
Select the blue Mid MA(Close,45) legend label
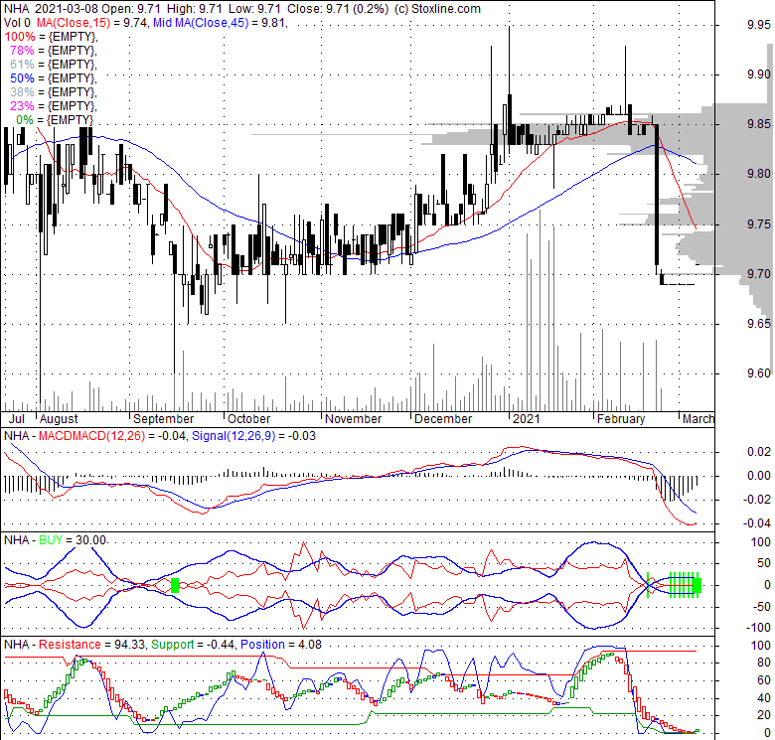coord(201,23)
